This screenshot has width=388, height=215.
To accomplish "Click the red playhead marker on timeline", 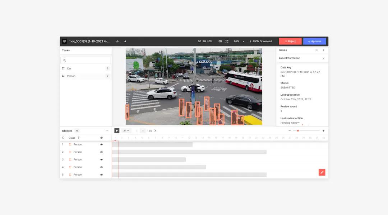I will (115, 140).
